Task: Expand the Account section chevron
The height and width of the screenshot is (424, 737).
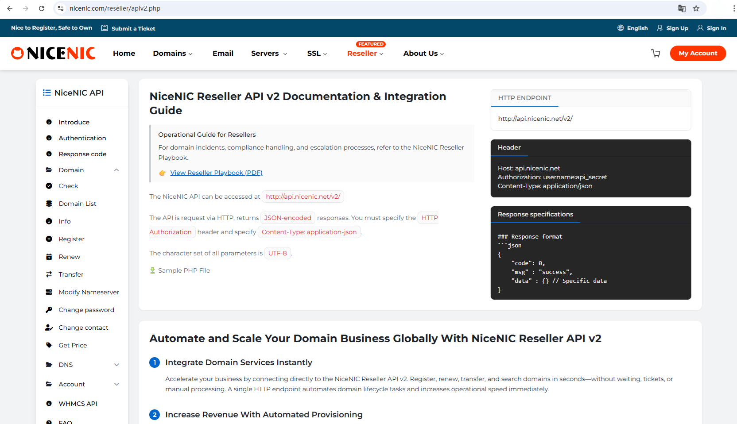Action: point(116,384)
